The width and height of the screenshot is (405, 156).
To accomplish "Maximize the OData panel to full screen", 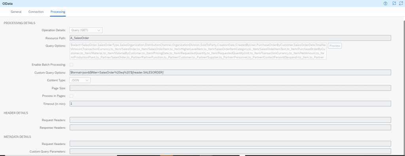I will click(401, 3).
